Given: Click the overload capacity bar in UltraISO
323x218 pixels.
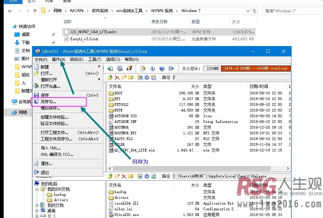Looking at the screenshot, I should click(x=256, y=69).
